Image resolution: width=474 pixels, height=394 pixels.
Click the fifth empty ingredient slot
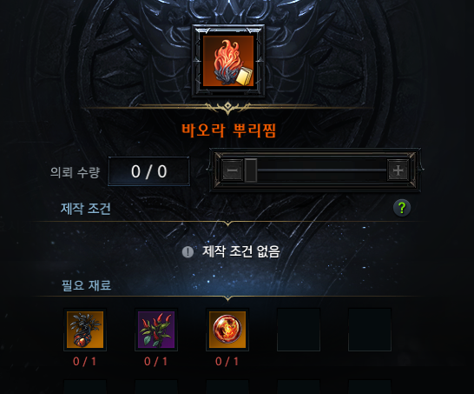click(370, 330)
